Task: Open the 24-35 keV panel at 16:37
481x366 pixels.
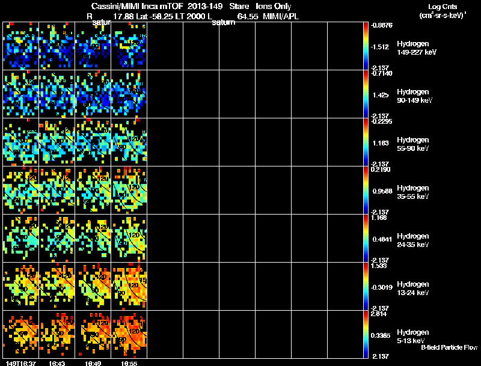Action: click(x=21, y=238)
